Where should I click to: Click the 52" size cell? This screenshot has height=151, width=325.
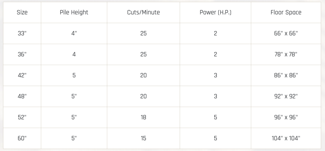point(22,117)
